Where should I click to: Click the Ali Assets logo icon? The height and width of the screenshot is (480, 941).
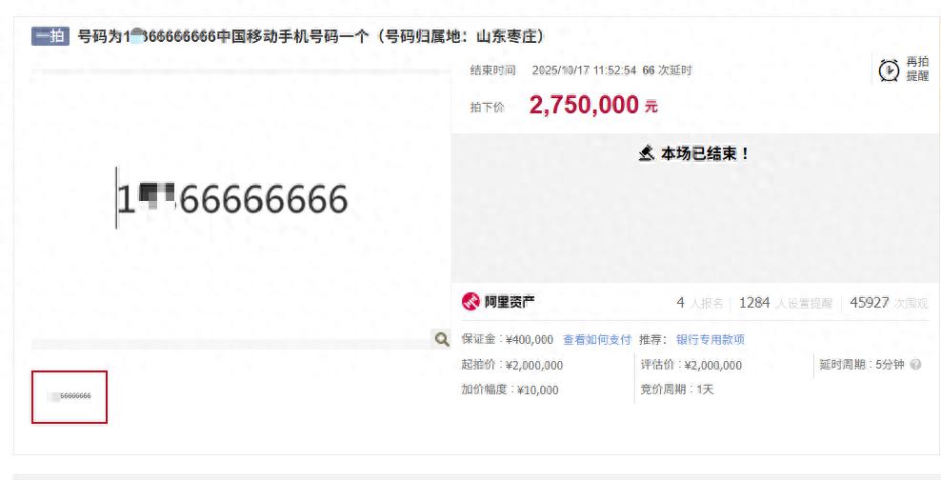[470, 302]
